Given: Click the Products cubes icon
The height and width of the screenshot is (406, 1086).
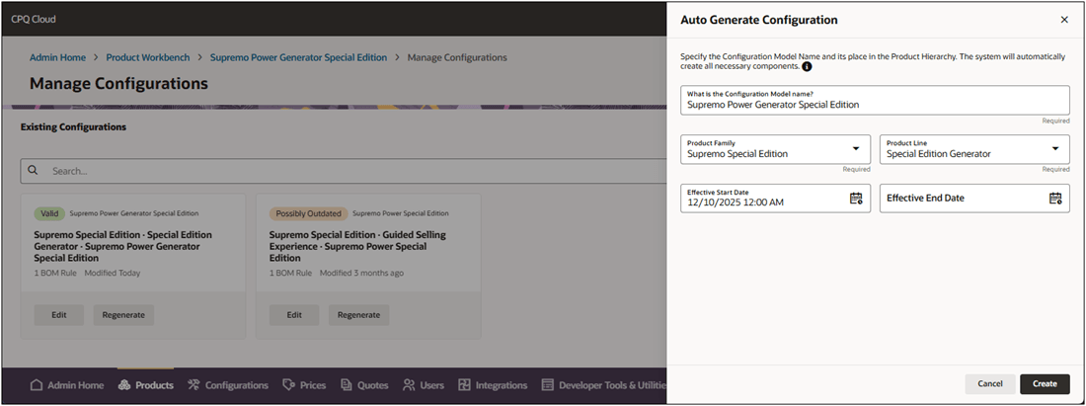Looking at the screenshot, I should click(124, 385).
